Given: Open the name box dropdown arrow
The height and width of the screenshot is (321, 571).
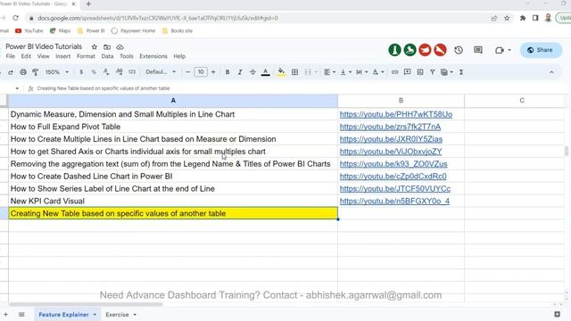Looking at the screenshot, I should (x=17, y=88).
